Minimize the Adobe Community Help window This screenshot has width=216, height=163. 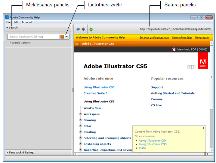tap(194, 17)
